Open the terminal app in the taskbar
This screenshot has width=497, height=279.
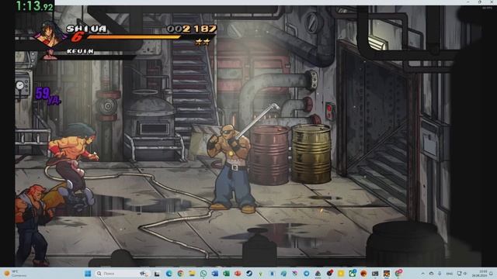tap(375, 274)
